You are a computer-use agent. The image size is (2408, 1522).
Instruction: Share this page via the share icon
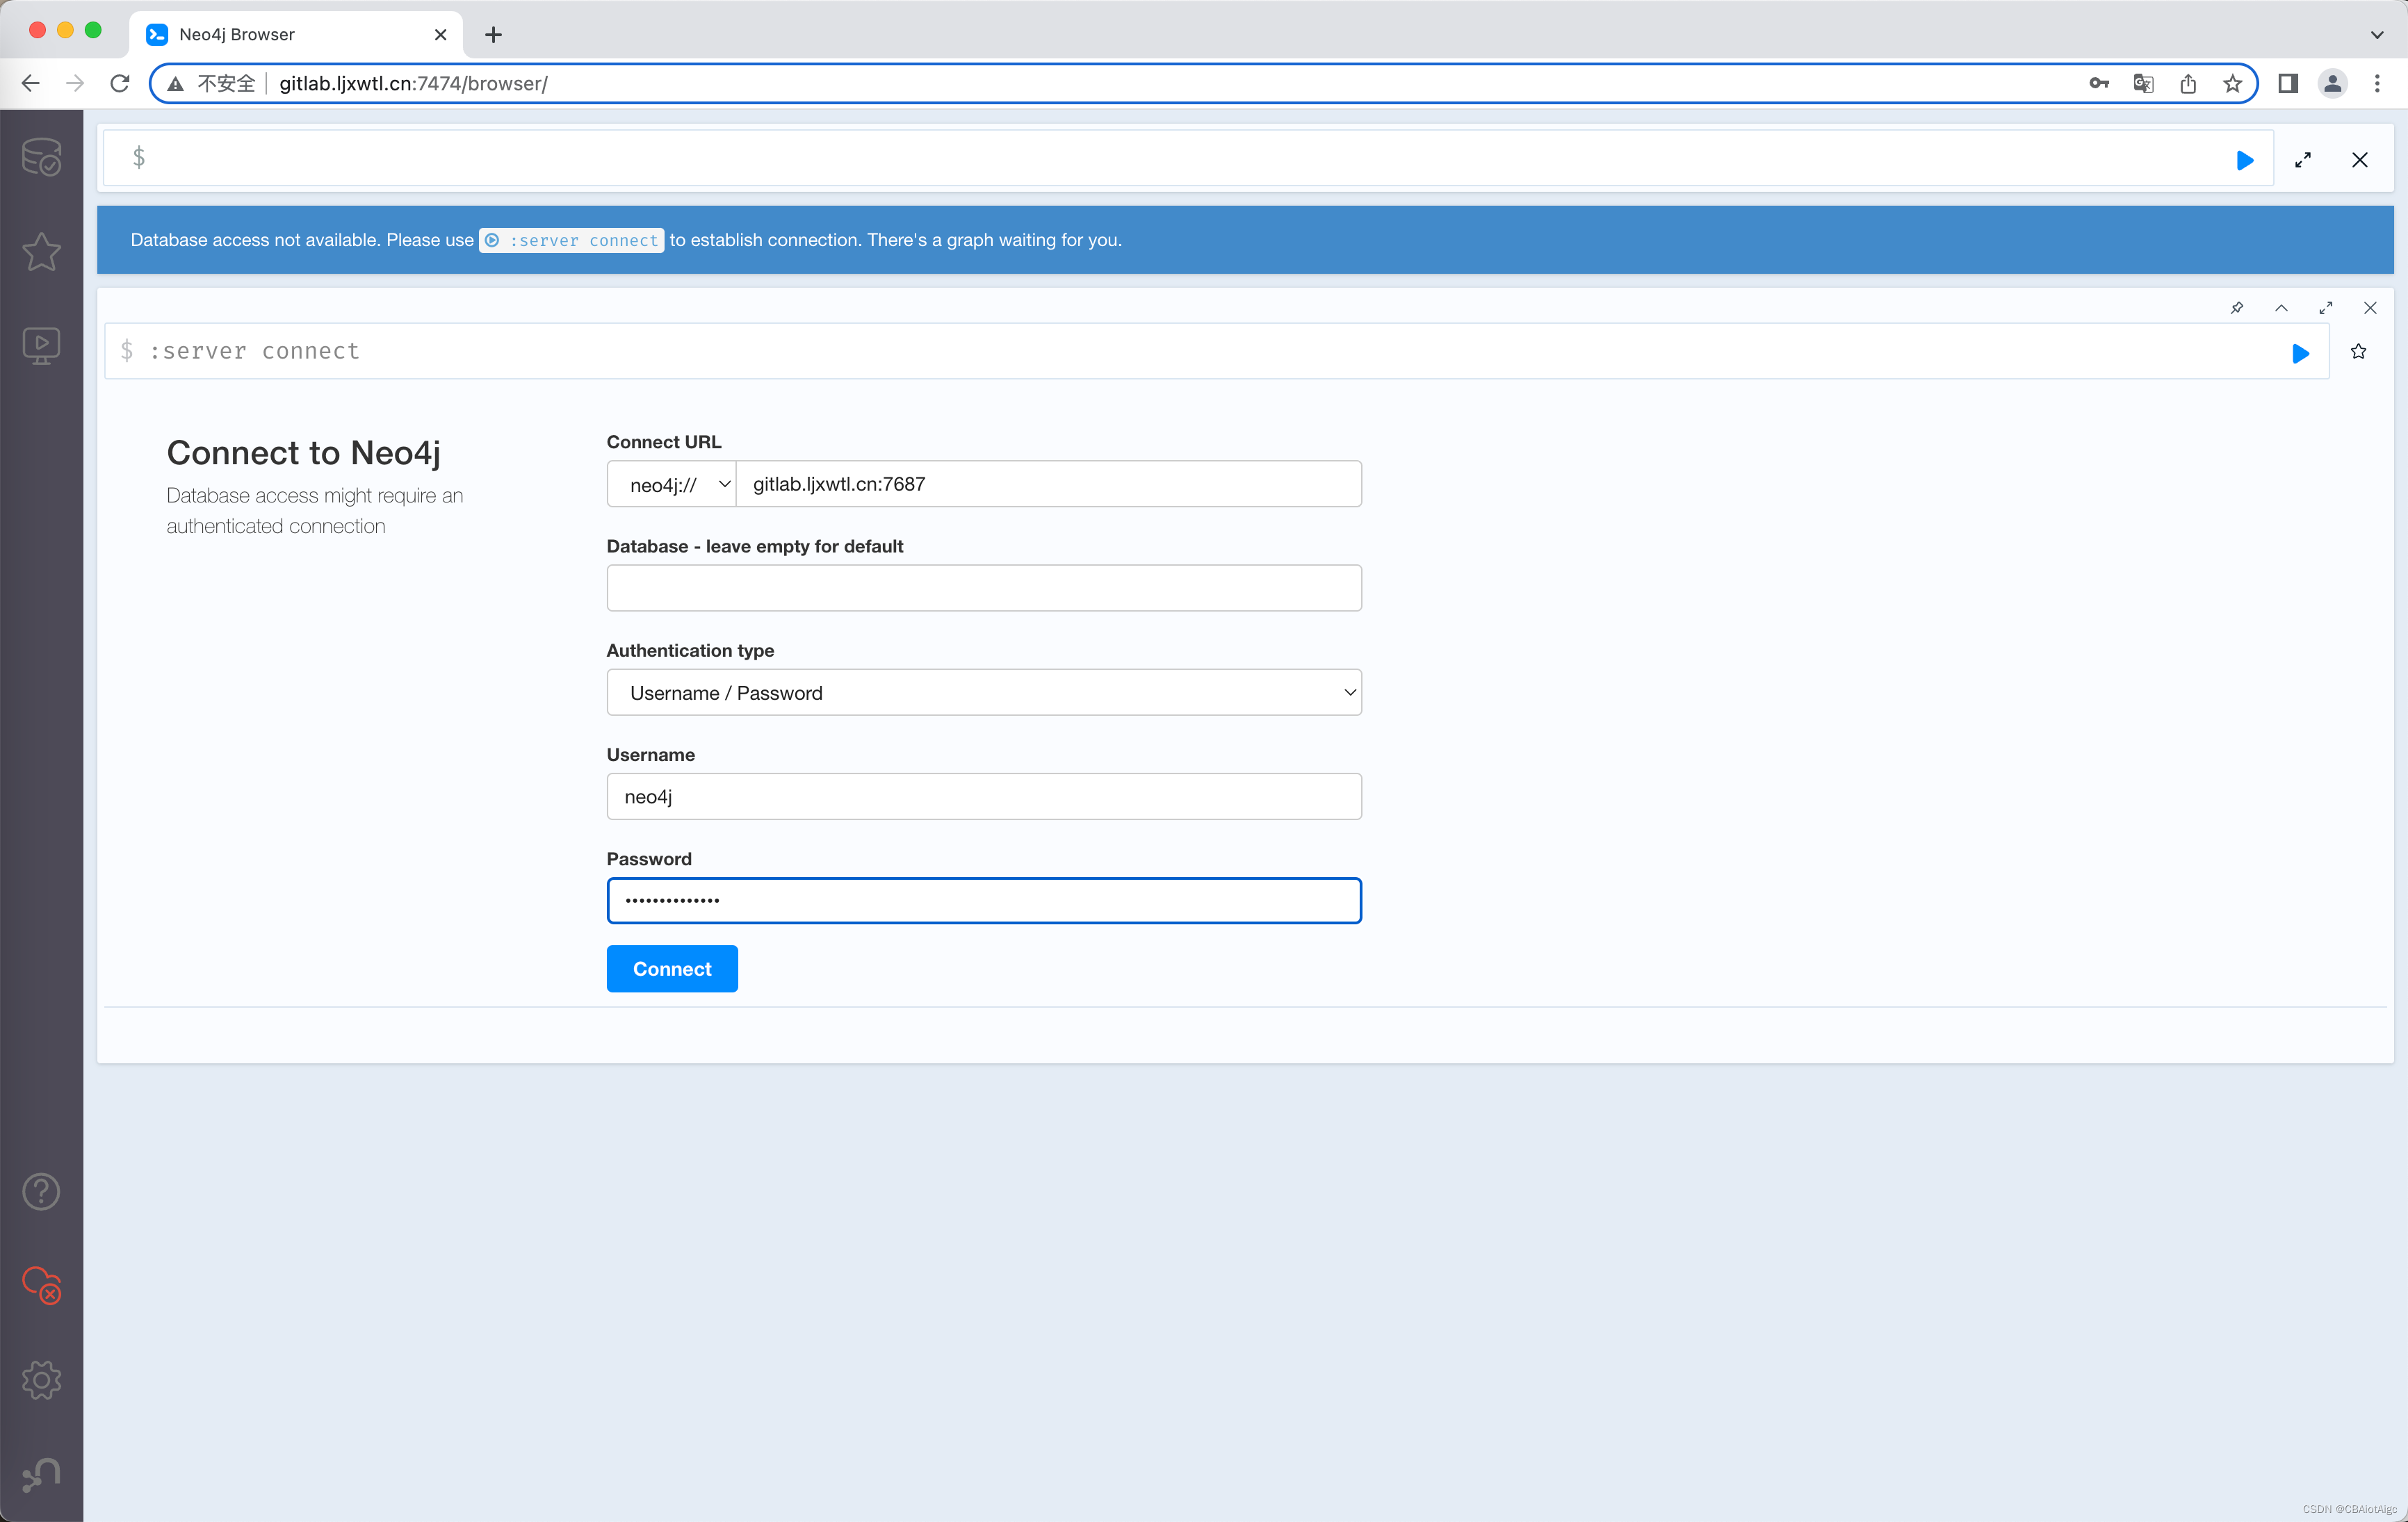pos(2188,83)
